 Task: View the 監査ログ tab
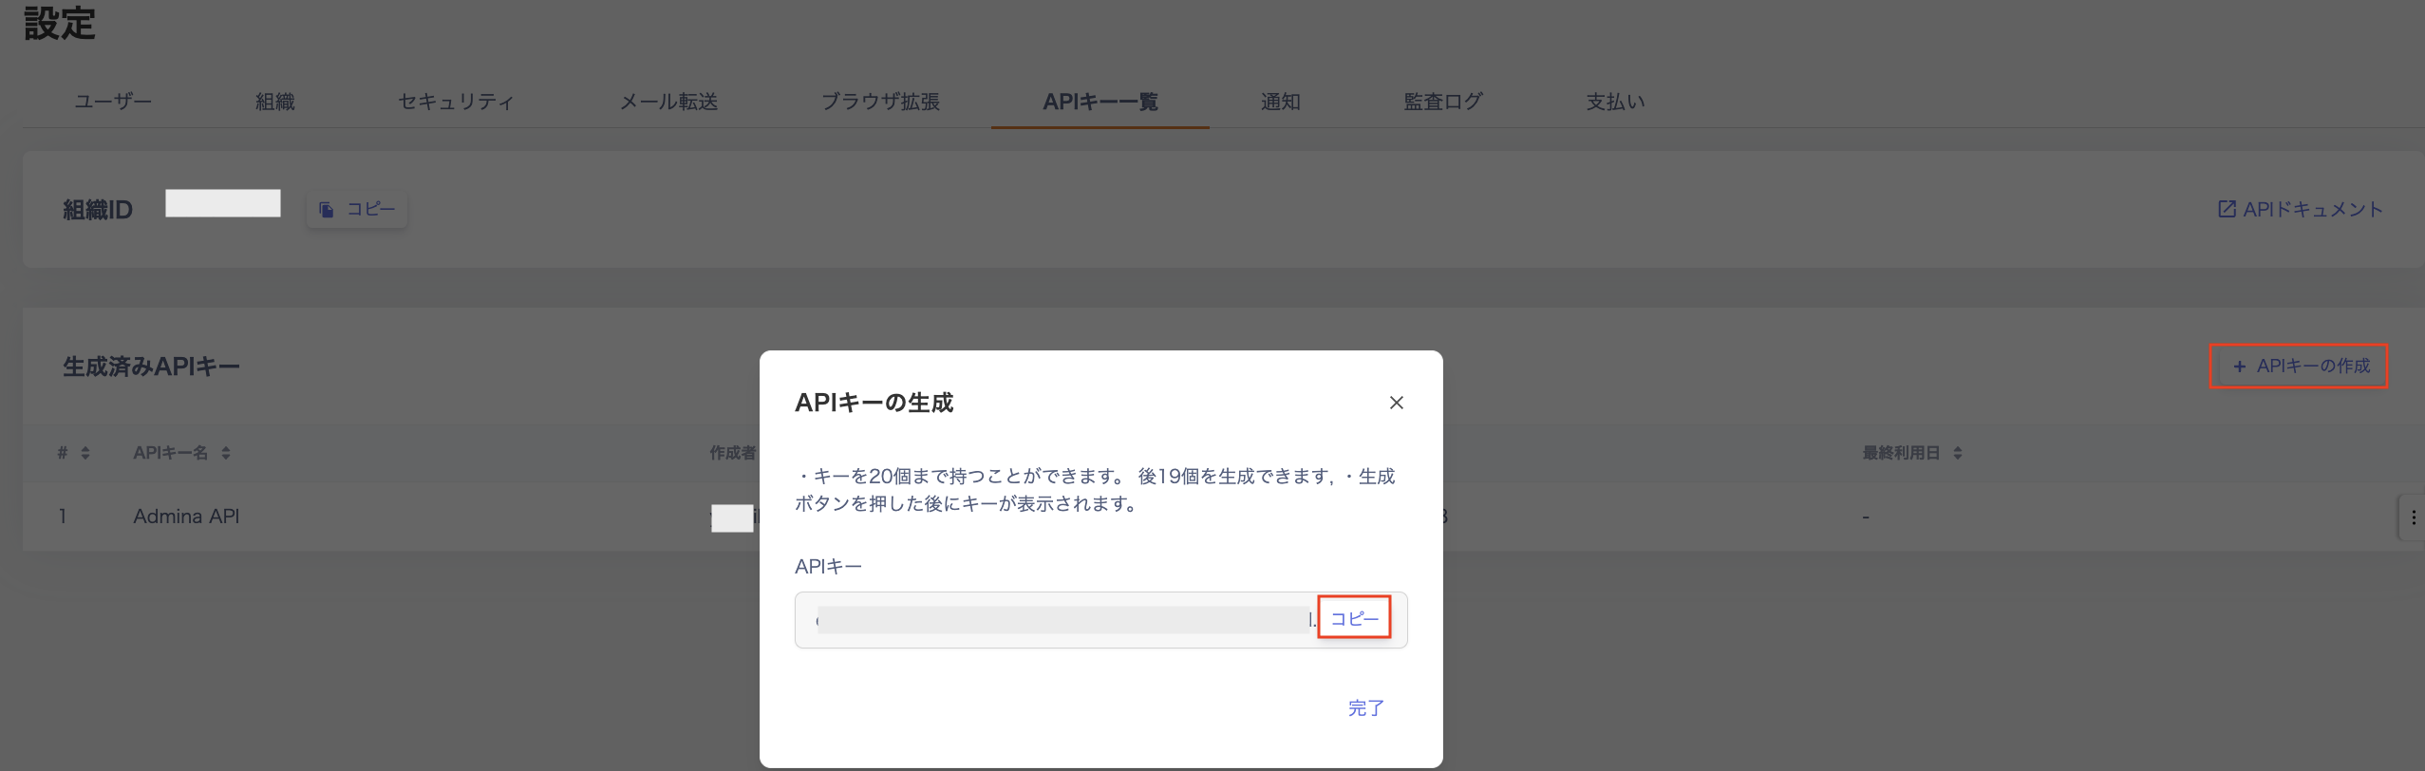tap(1443, 102)
